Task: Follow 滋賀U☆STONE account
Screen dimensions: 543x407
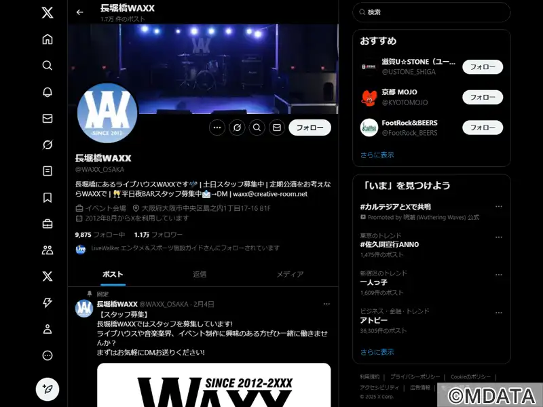Action: (483, 66)
